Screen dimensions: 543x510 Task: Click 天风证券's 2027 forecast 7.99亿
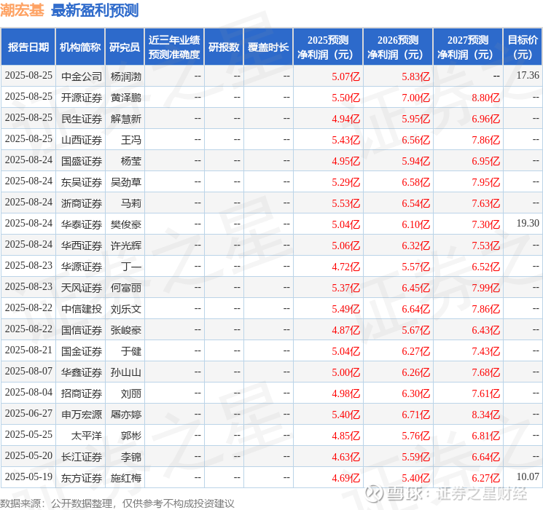coord(485,288)
